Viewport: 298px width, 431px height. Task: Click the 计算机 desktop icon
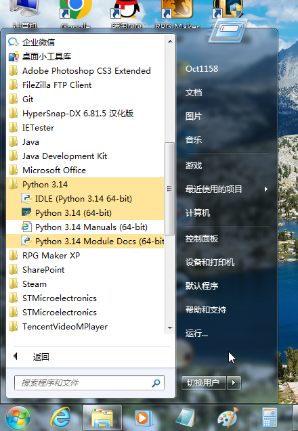click(x=25, y=14)
